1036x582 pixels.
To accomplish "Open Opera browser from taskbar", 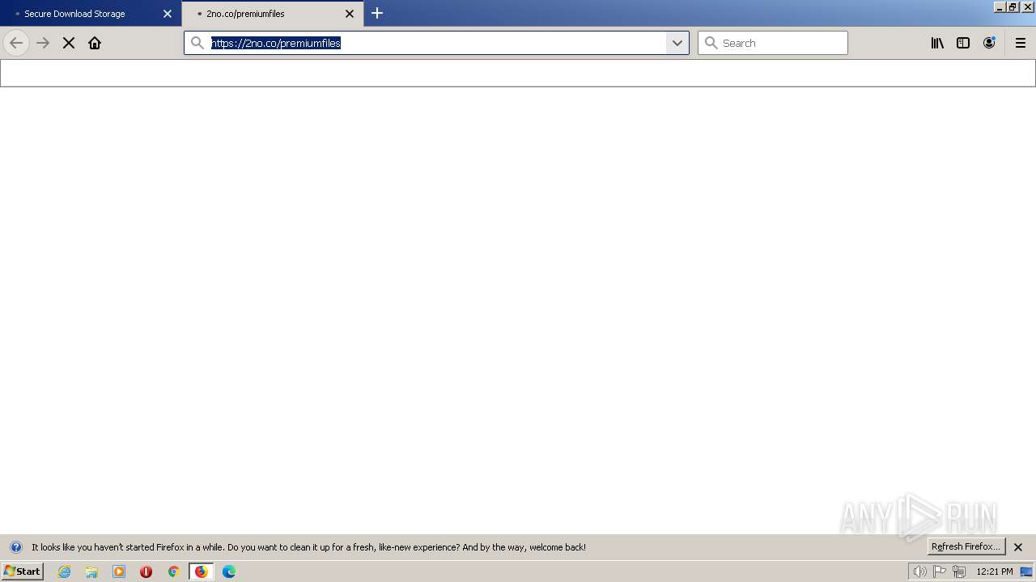I will [146, 571].
